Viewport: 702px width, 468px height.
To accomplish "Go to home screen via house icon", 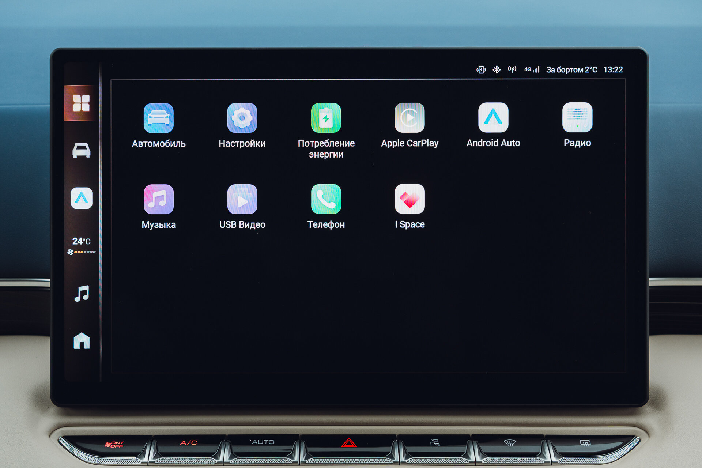I will click(82, 341).
